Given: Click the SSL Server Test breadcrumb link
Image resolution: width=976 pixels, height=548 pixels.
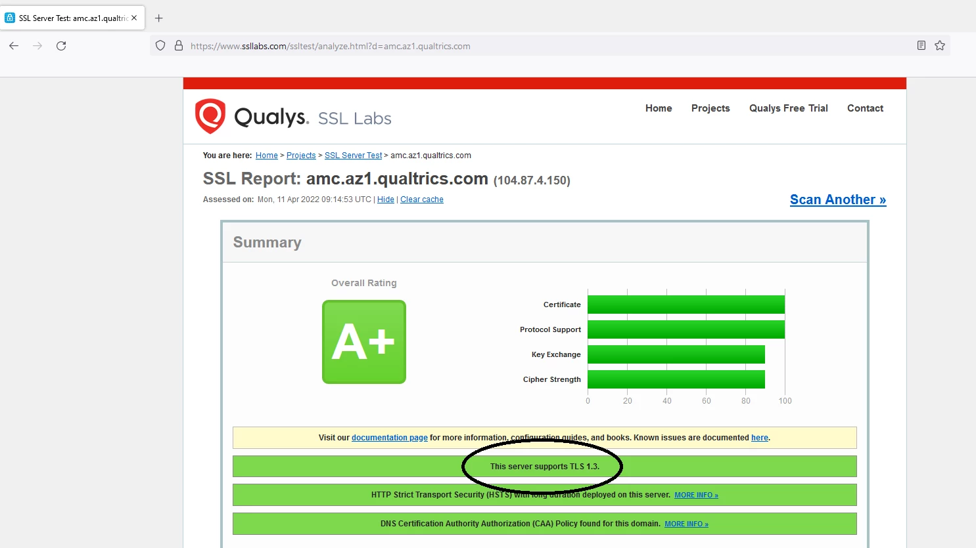Looking at the screenshot, I should 353,156.
